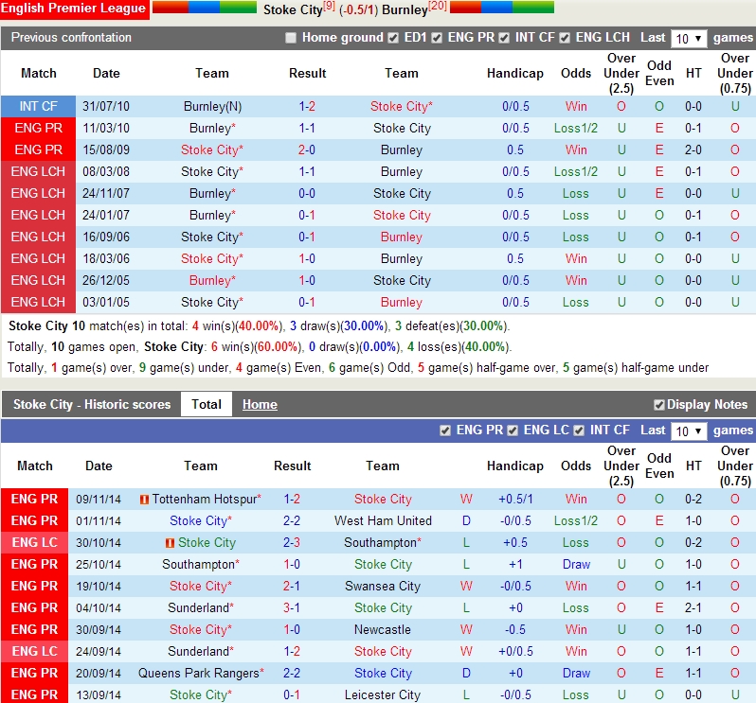
Task: Open Burnley in the match title
Action: coord(405,9)
